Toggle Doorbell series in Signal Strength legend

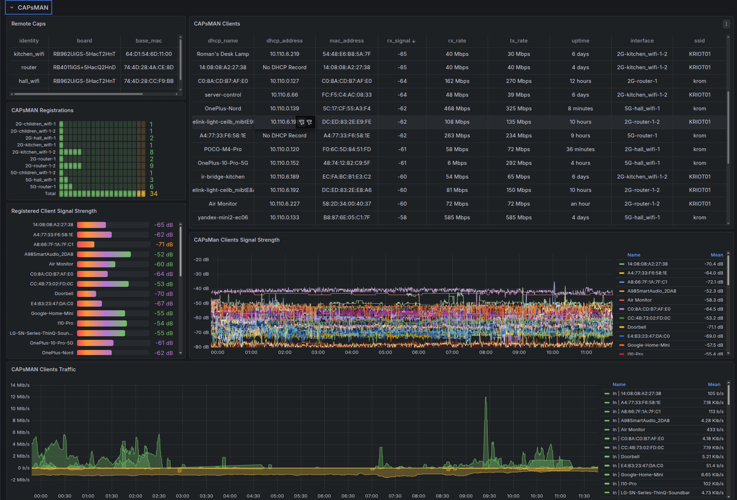click(x=636, y=327)
